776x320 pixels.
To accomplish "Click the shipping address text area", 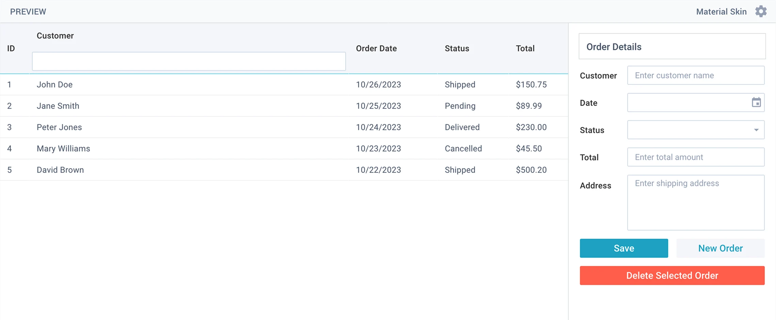I will pos(696,203).
